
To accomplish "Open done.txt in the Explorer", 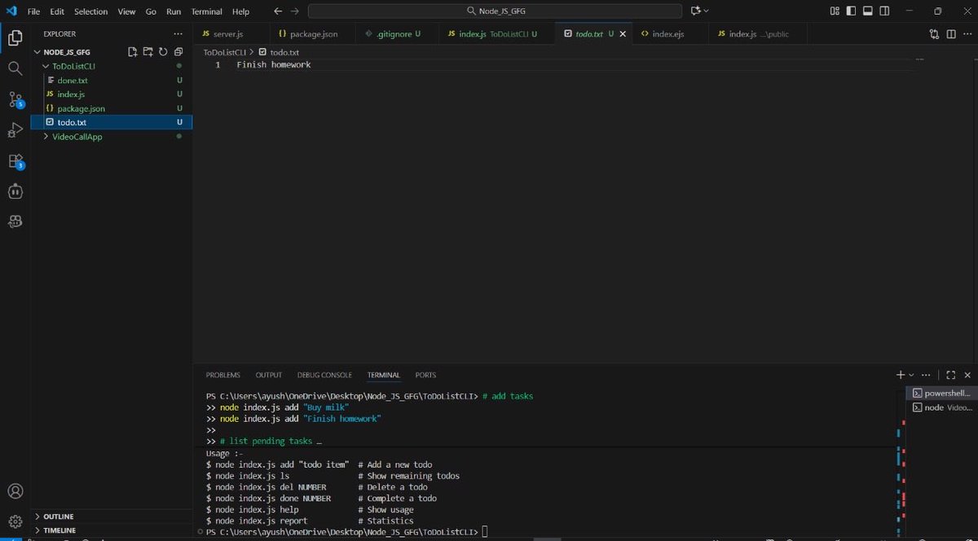I will (x=112, y=81).
